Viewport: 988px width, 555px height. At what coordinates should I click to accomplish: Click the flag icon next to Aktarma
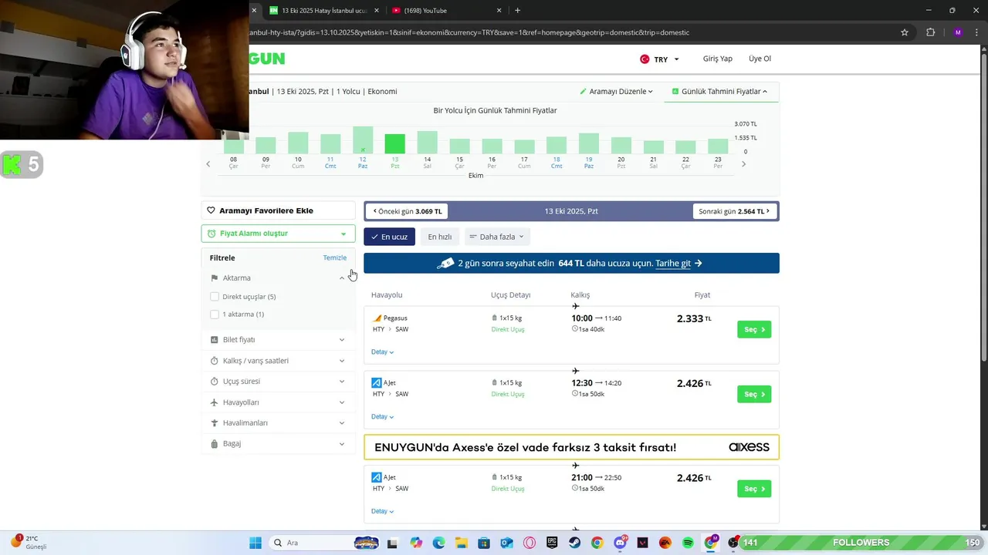(215, 278)
